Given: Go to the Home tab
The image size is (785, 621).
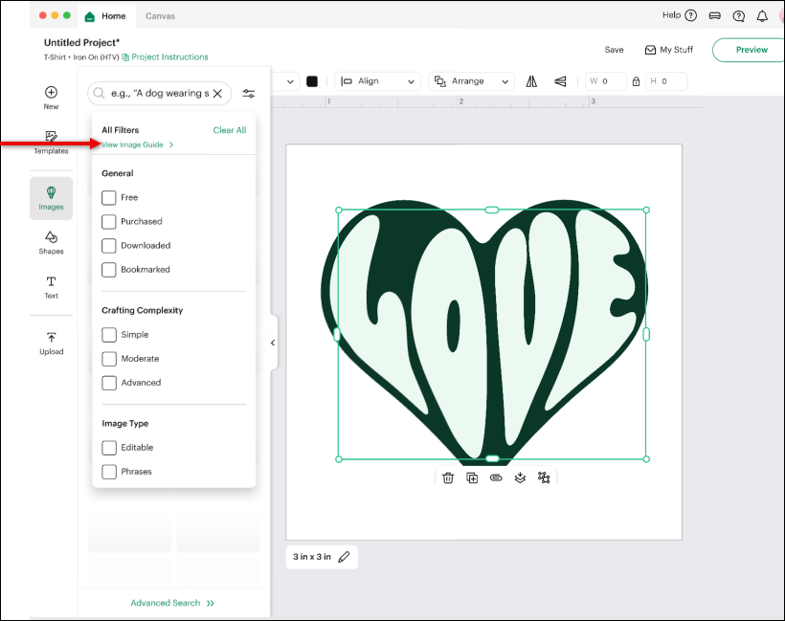Looking at the screenshot, I should [105, 16].
